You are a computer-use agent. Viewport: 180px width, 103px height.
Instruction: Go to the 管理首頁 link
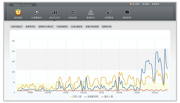point(156,4)
